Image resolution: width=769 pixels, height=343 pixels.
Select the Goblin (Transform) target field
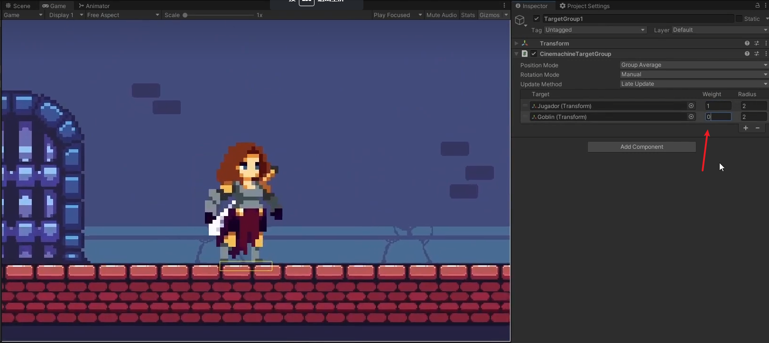[612, 117]
